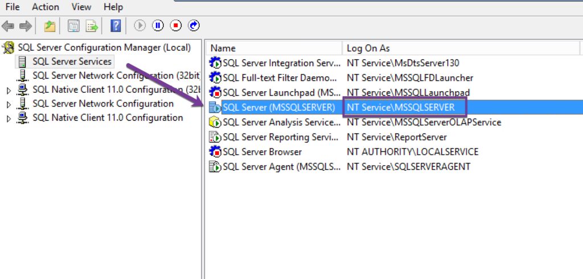Click the Restart Service toolbar icon
Image resolution: width=583 pixels, height=279 pixels.
[194, 26]
